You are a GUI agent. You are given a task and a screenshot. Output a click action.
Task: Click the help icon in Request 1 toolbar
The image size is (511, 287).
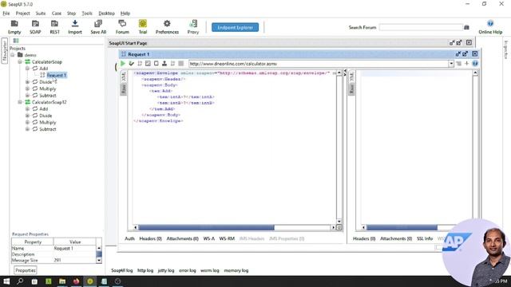click(x=475, y=64)
